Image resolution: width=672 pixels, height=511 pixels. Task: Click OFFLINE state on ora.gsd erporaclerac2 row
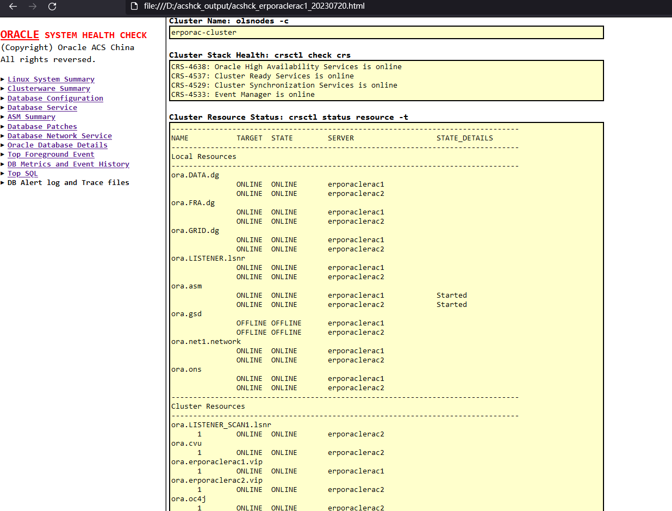pos(287,333)
